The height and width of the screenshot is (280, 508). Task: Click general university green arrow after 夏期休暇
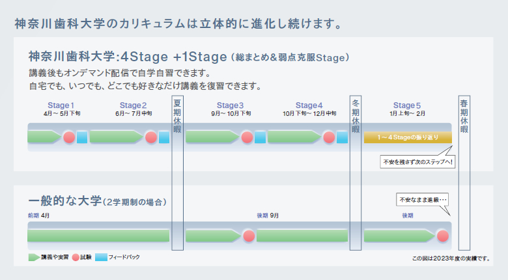(x=213, y=236)
